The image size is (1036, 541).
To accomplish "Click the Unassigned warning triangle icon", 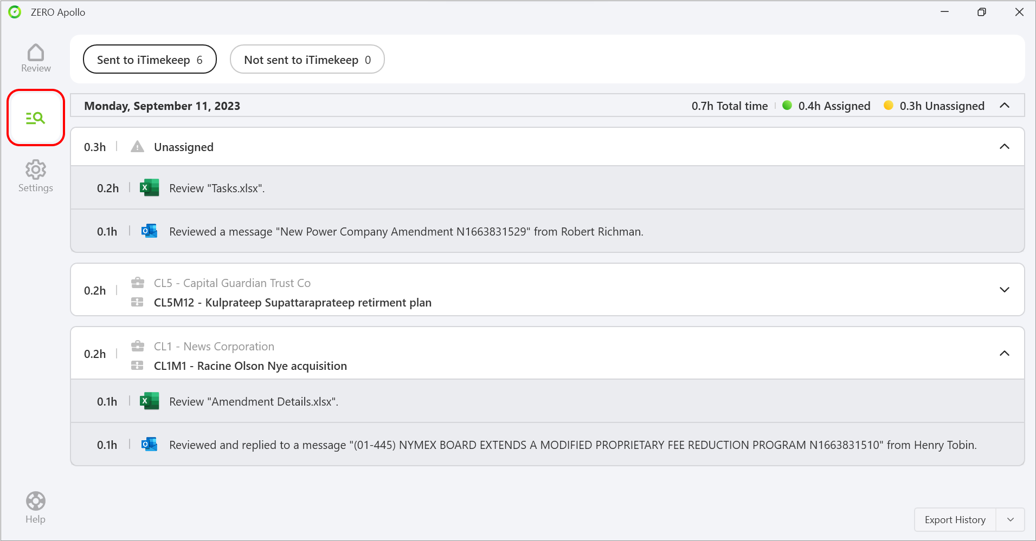I will [x=138, y=147].
